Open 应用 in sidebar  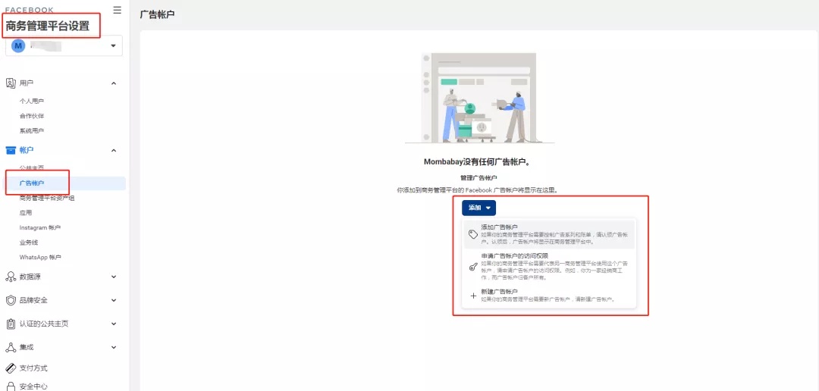(26, 213)
